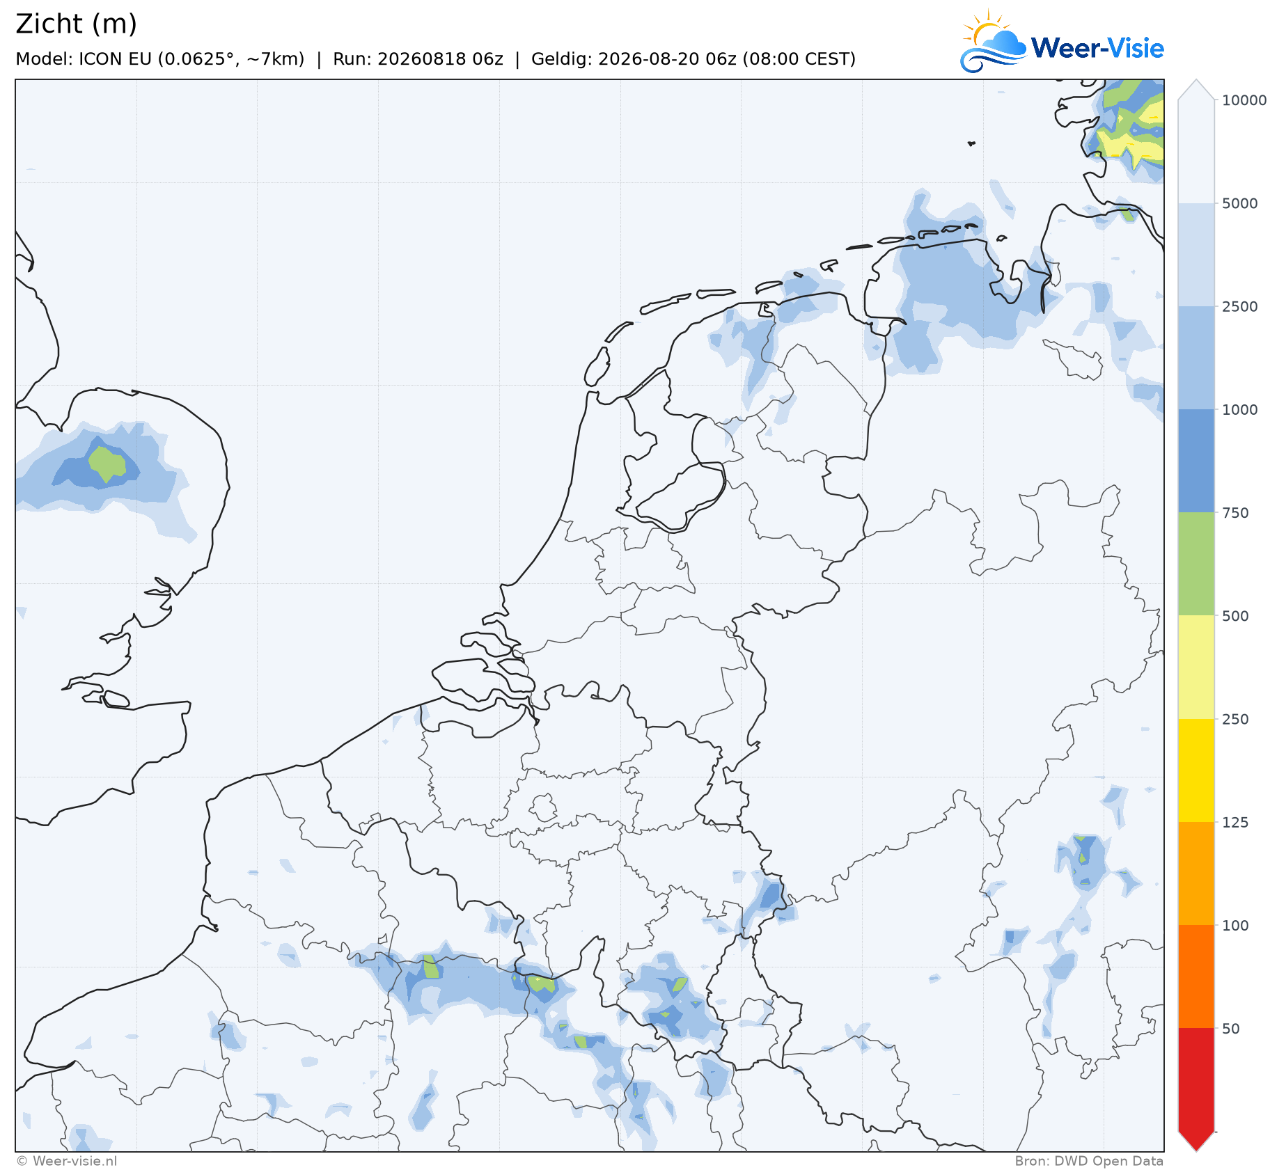Click the bottom red arrow of the colorbar
This screenshot has width=1270, height=1170.
tap(1196, 1141)
